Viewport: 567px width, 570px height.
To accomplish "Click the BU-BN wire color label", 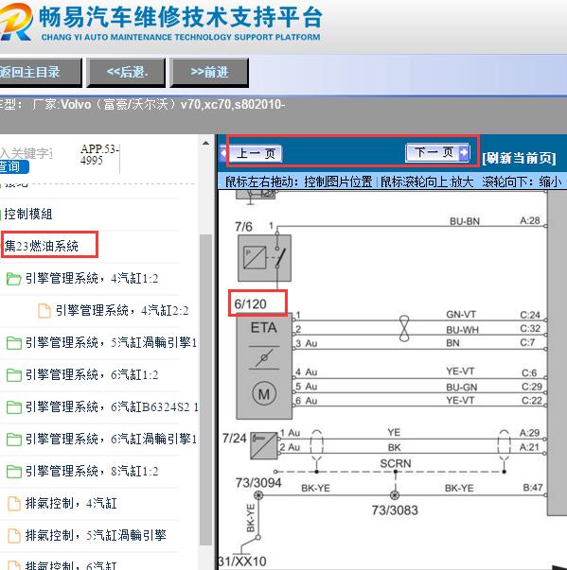I will coord(465,221).
